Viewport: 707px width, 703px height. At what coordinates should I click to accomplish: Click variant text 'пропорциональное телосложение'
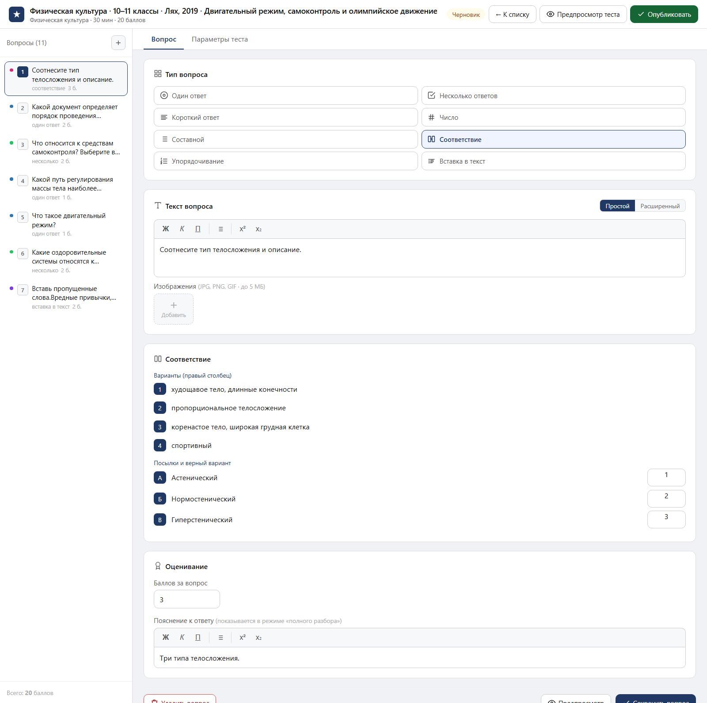coord(228,408)
